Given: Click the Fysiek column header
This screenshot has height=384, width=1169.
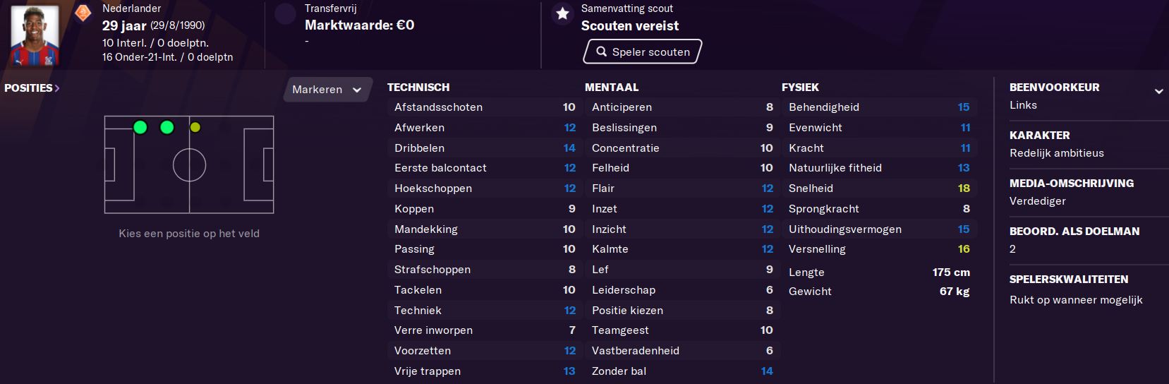Looking at the screenshot, I should 800,88.
